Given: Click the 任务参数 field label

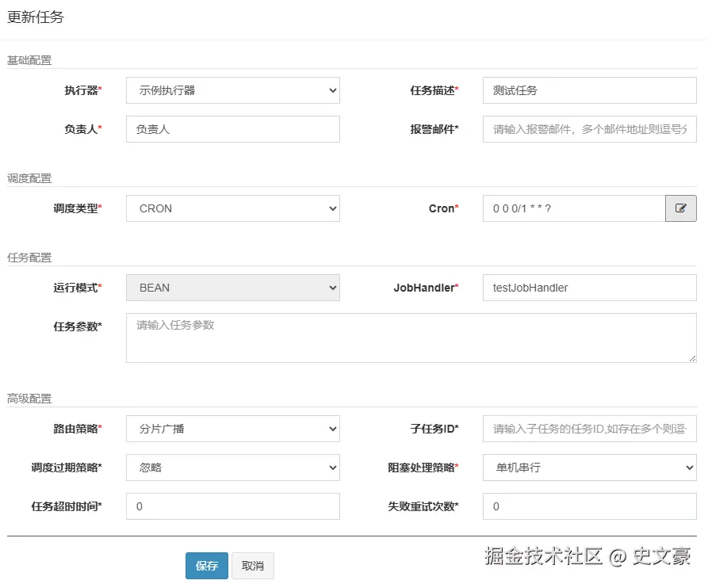Looking at the screenshot, I should click(78, 326).
